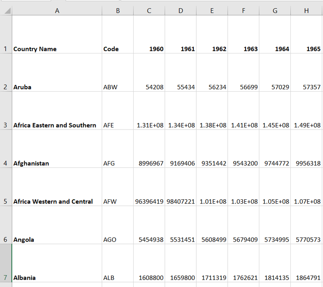This screenshot has height=287, width=323.
Task: Select row 7 header
Action: (x=6, y=263)
